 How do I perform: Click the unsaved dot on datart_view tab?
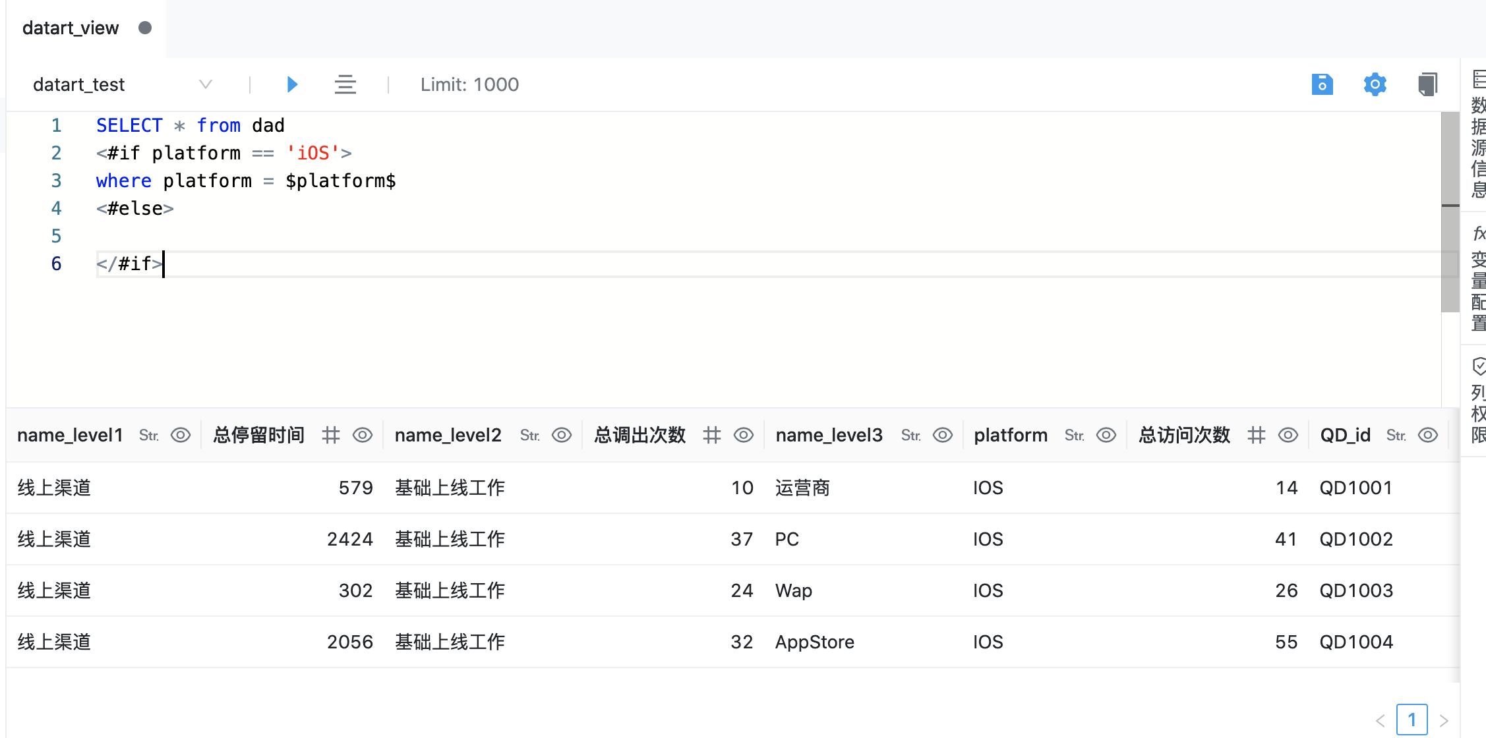(x=145, y=28)
